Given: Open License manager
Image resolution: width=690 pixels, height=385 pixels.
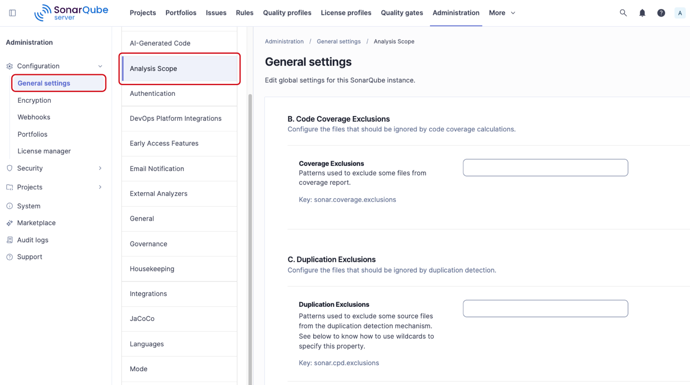Looking at the screenshot, I should coord(44,151).
